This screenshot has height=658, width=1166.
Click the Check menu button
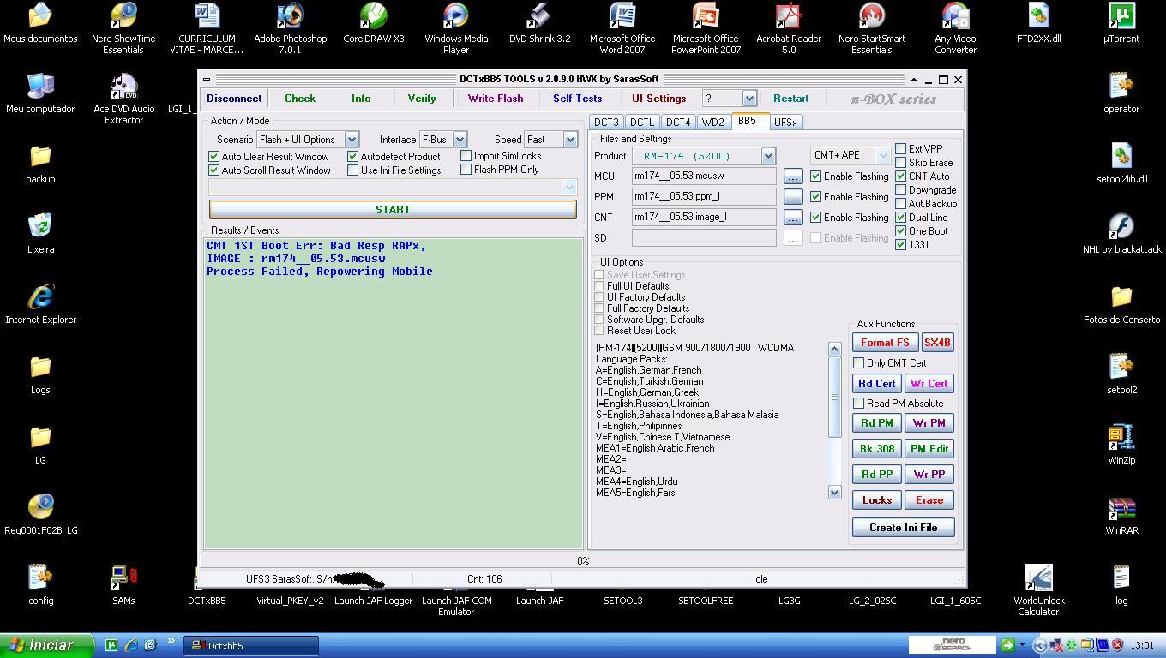point(300,99)
